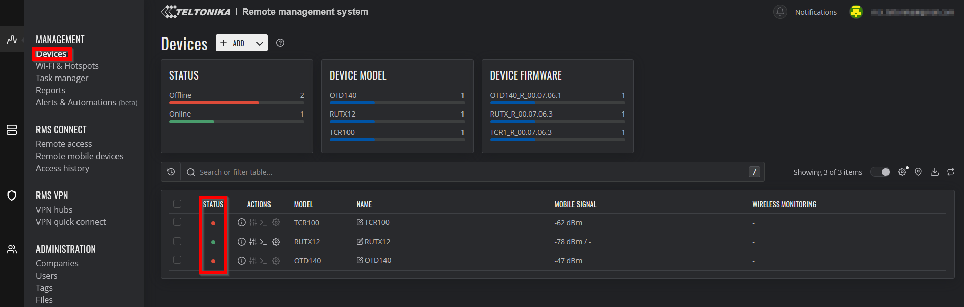Viewport: 964px width, 307px height.
Task: Click TCR100 row gear icon
Action: 276,222
